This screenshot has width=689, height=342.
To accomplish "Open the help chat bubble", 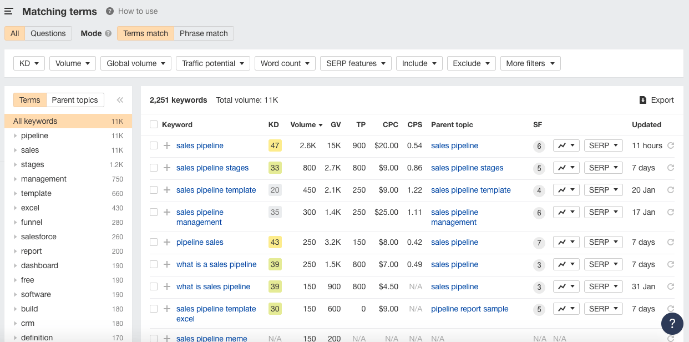I will pyautogui.click(x=672, y=324).
